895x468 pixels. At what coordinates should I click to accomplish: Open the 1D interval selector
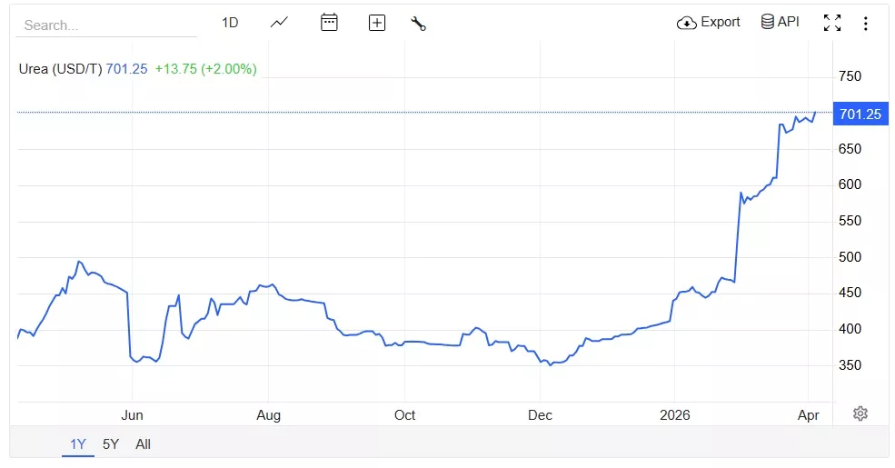[230, 23]
